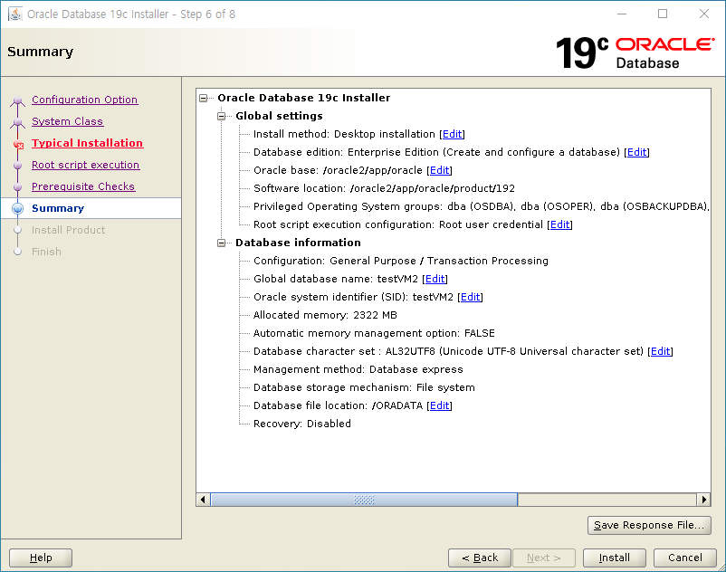Image resolution: width=726 pixels, height=572 pixels.
Task: Collapse the Database information tree node
Action: point(221,243)
